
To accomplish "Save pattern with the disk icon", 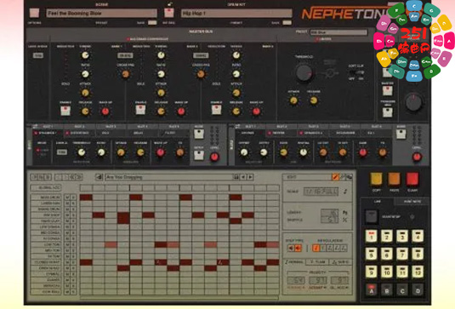I will pos(236,177).
